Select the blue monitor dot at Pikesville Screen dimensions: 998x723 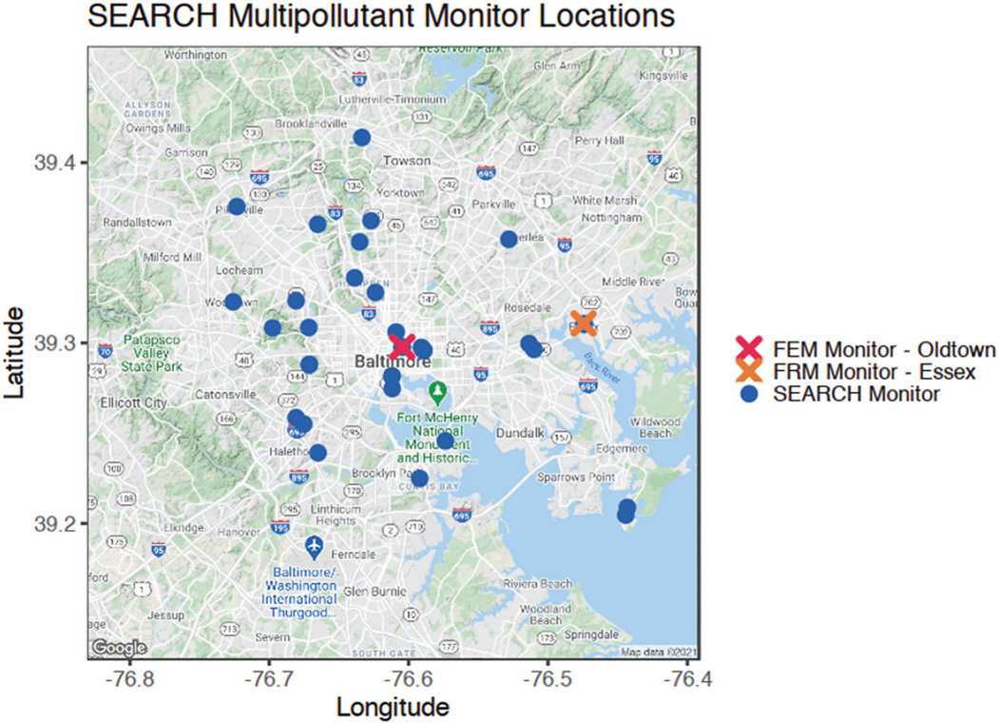237,206
